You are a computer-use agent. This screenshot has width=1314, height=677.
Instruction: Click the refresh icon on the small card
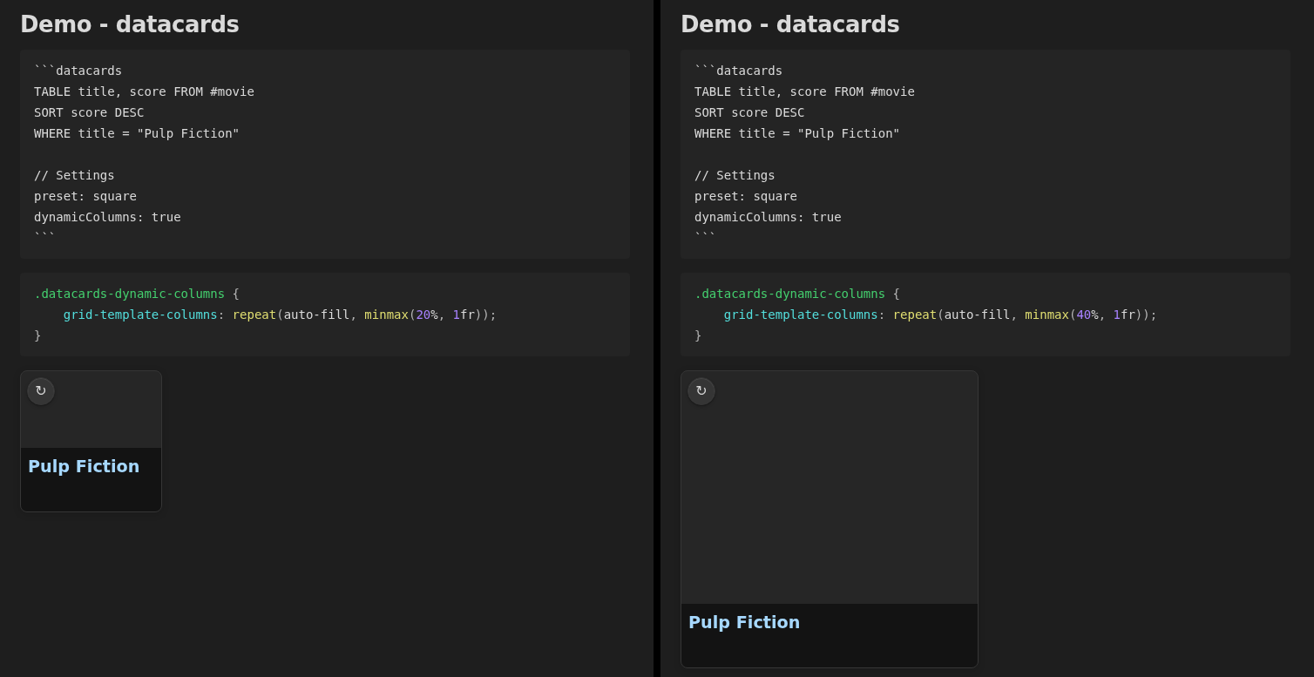click(x=41, y=391)
